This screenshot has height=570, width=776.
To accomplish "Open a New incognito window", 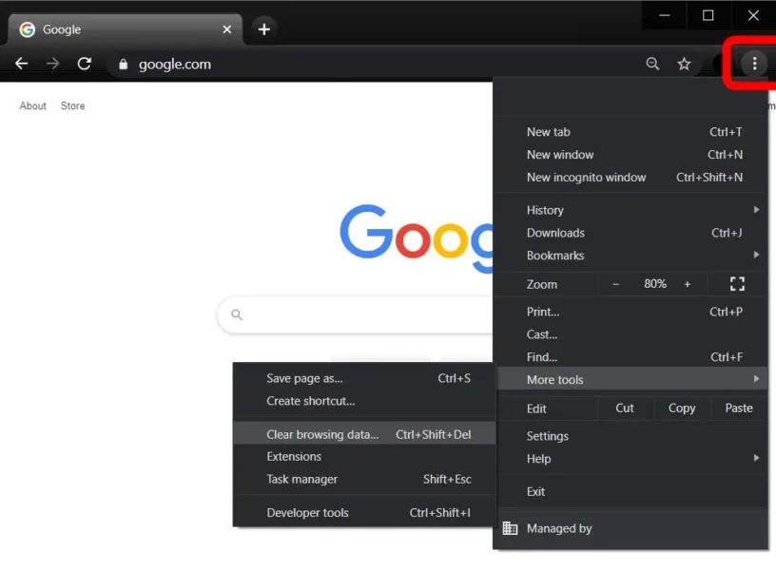I will [x=631, y=178].
